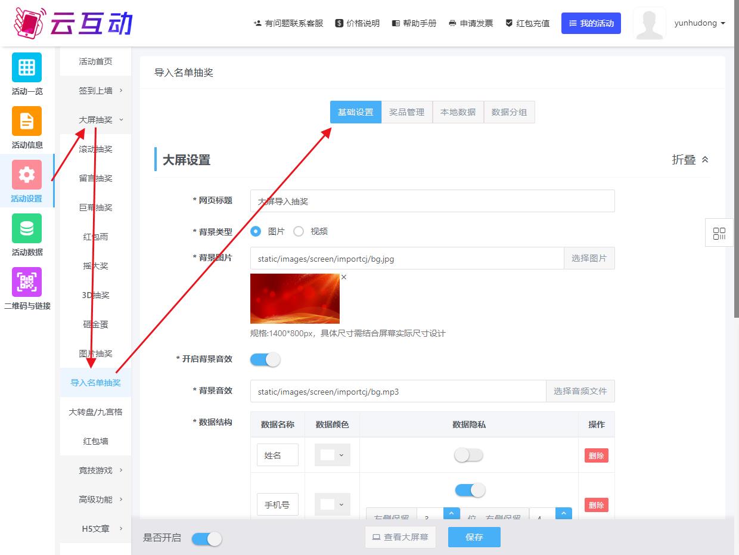
Task: Expand the 高级功能 submenu
Action: click(94, 499)
